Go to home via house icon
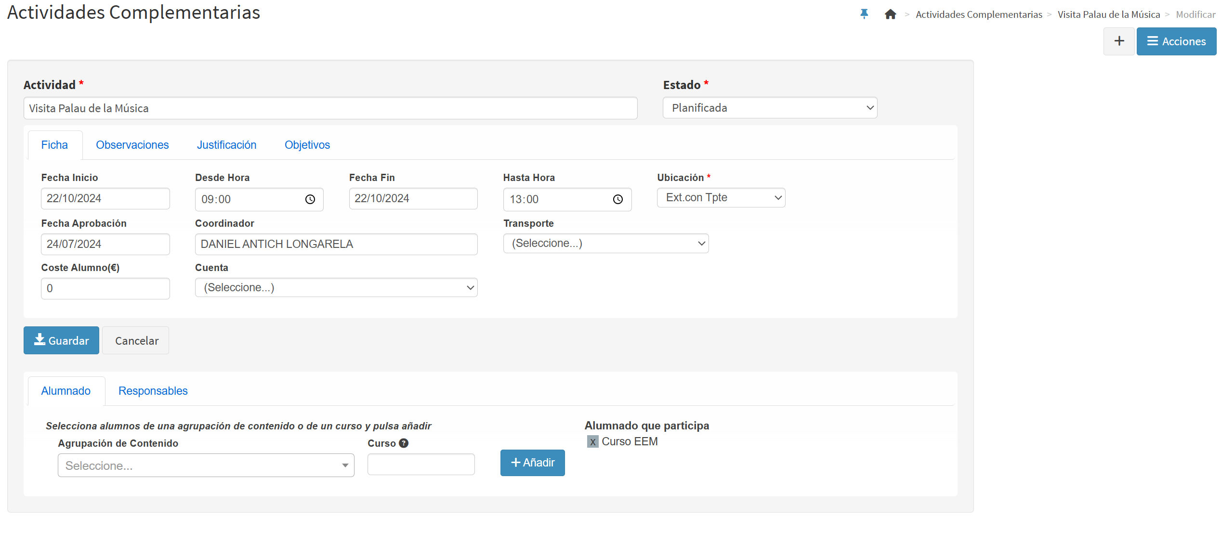The height and width of the screenshot is (543, 1222). pos(890,14)
